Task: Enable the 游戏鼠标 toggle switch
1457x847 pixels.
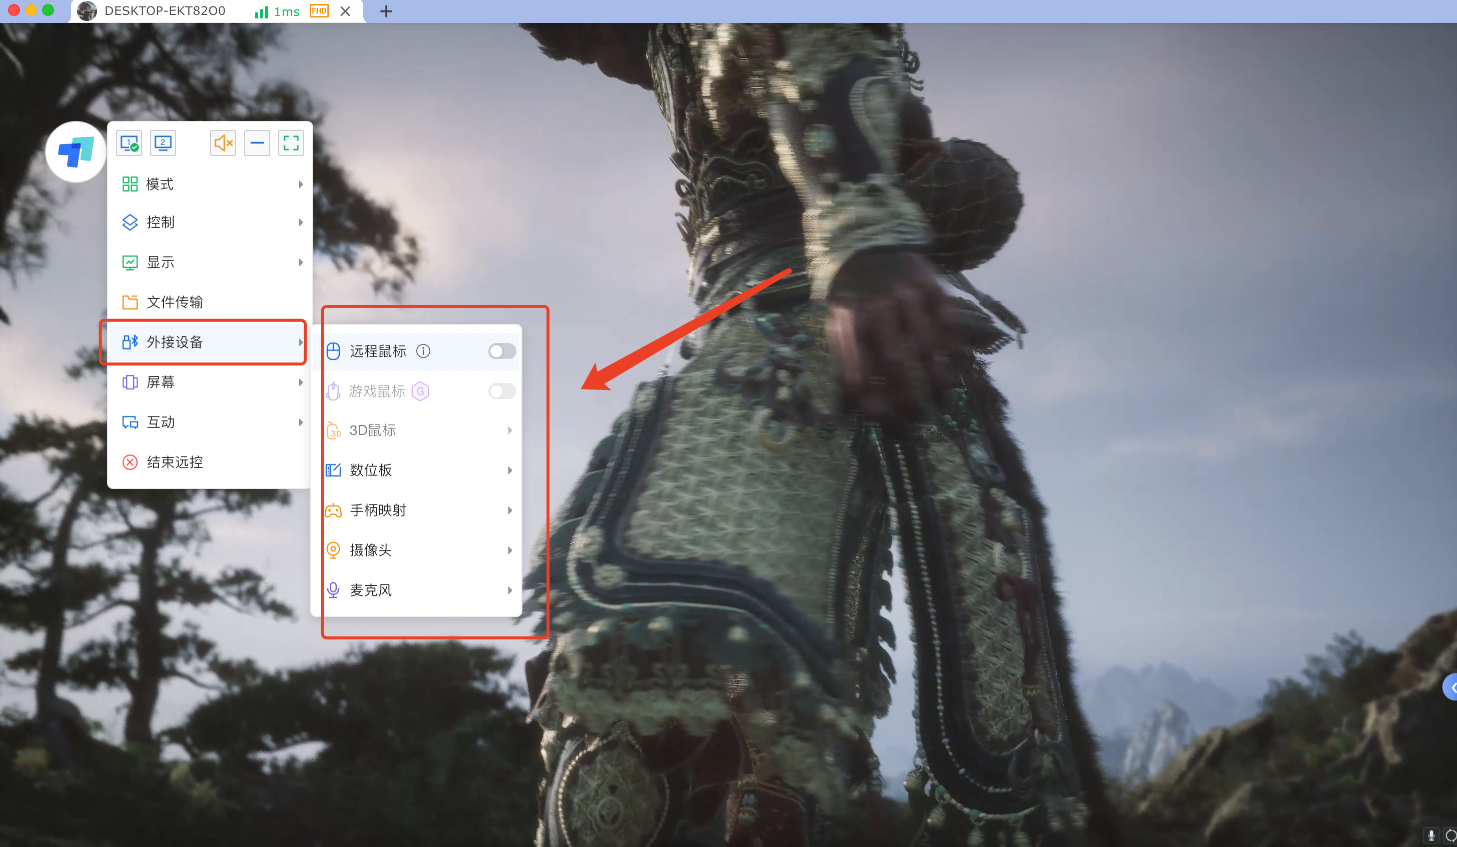Action: click(x=501, y=391)
